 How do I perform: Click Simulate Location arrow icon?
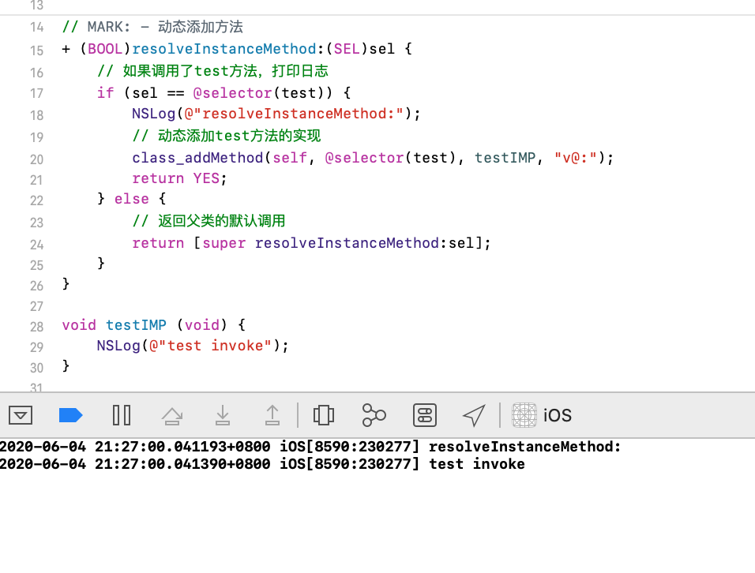coord(474,415)
